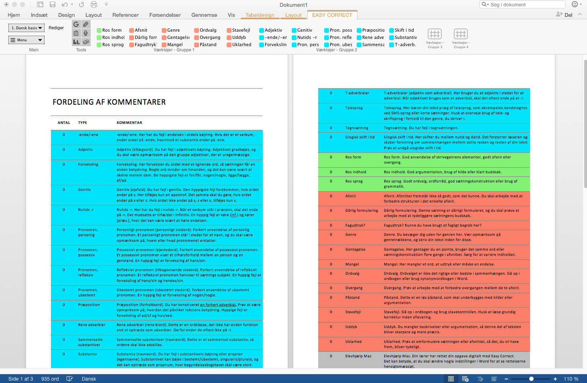
Task: Click the 110 % zoom level
Action: (571, 379)
